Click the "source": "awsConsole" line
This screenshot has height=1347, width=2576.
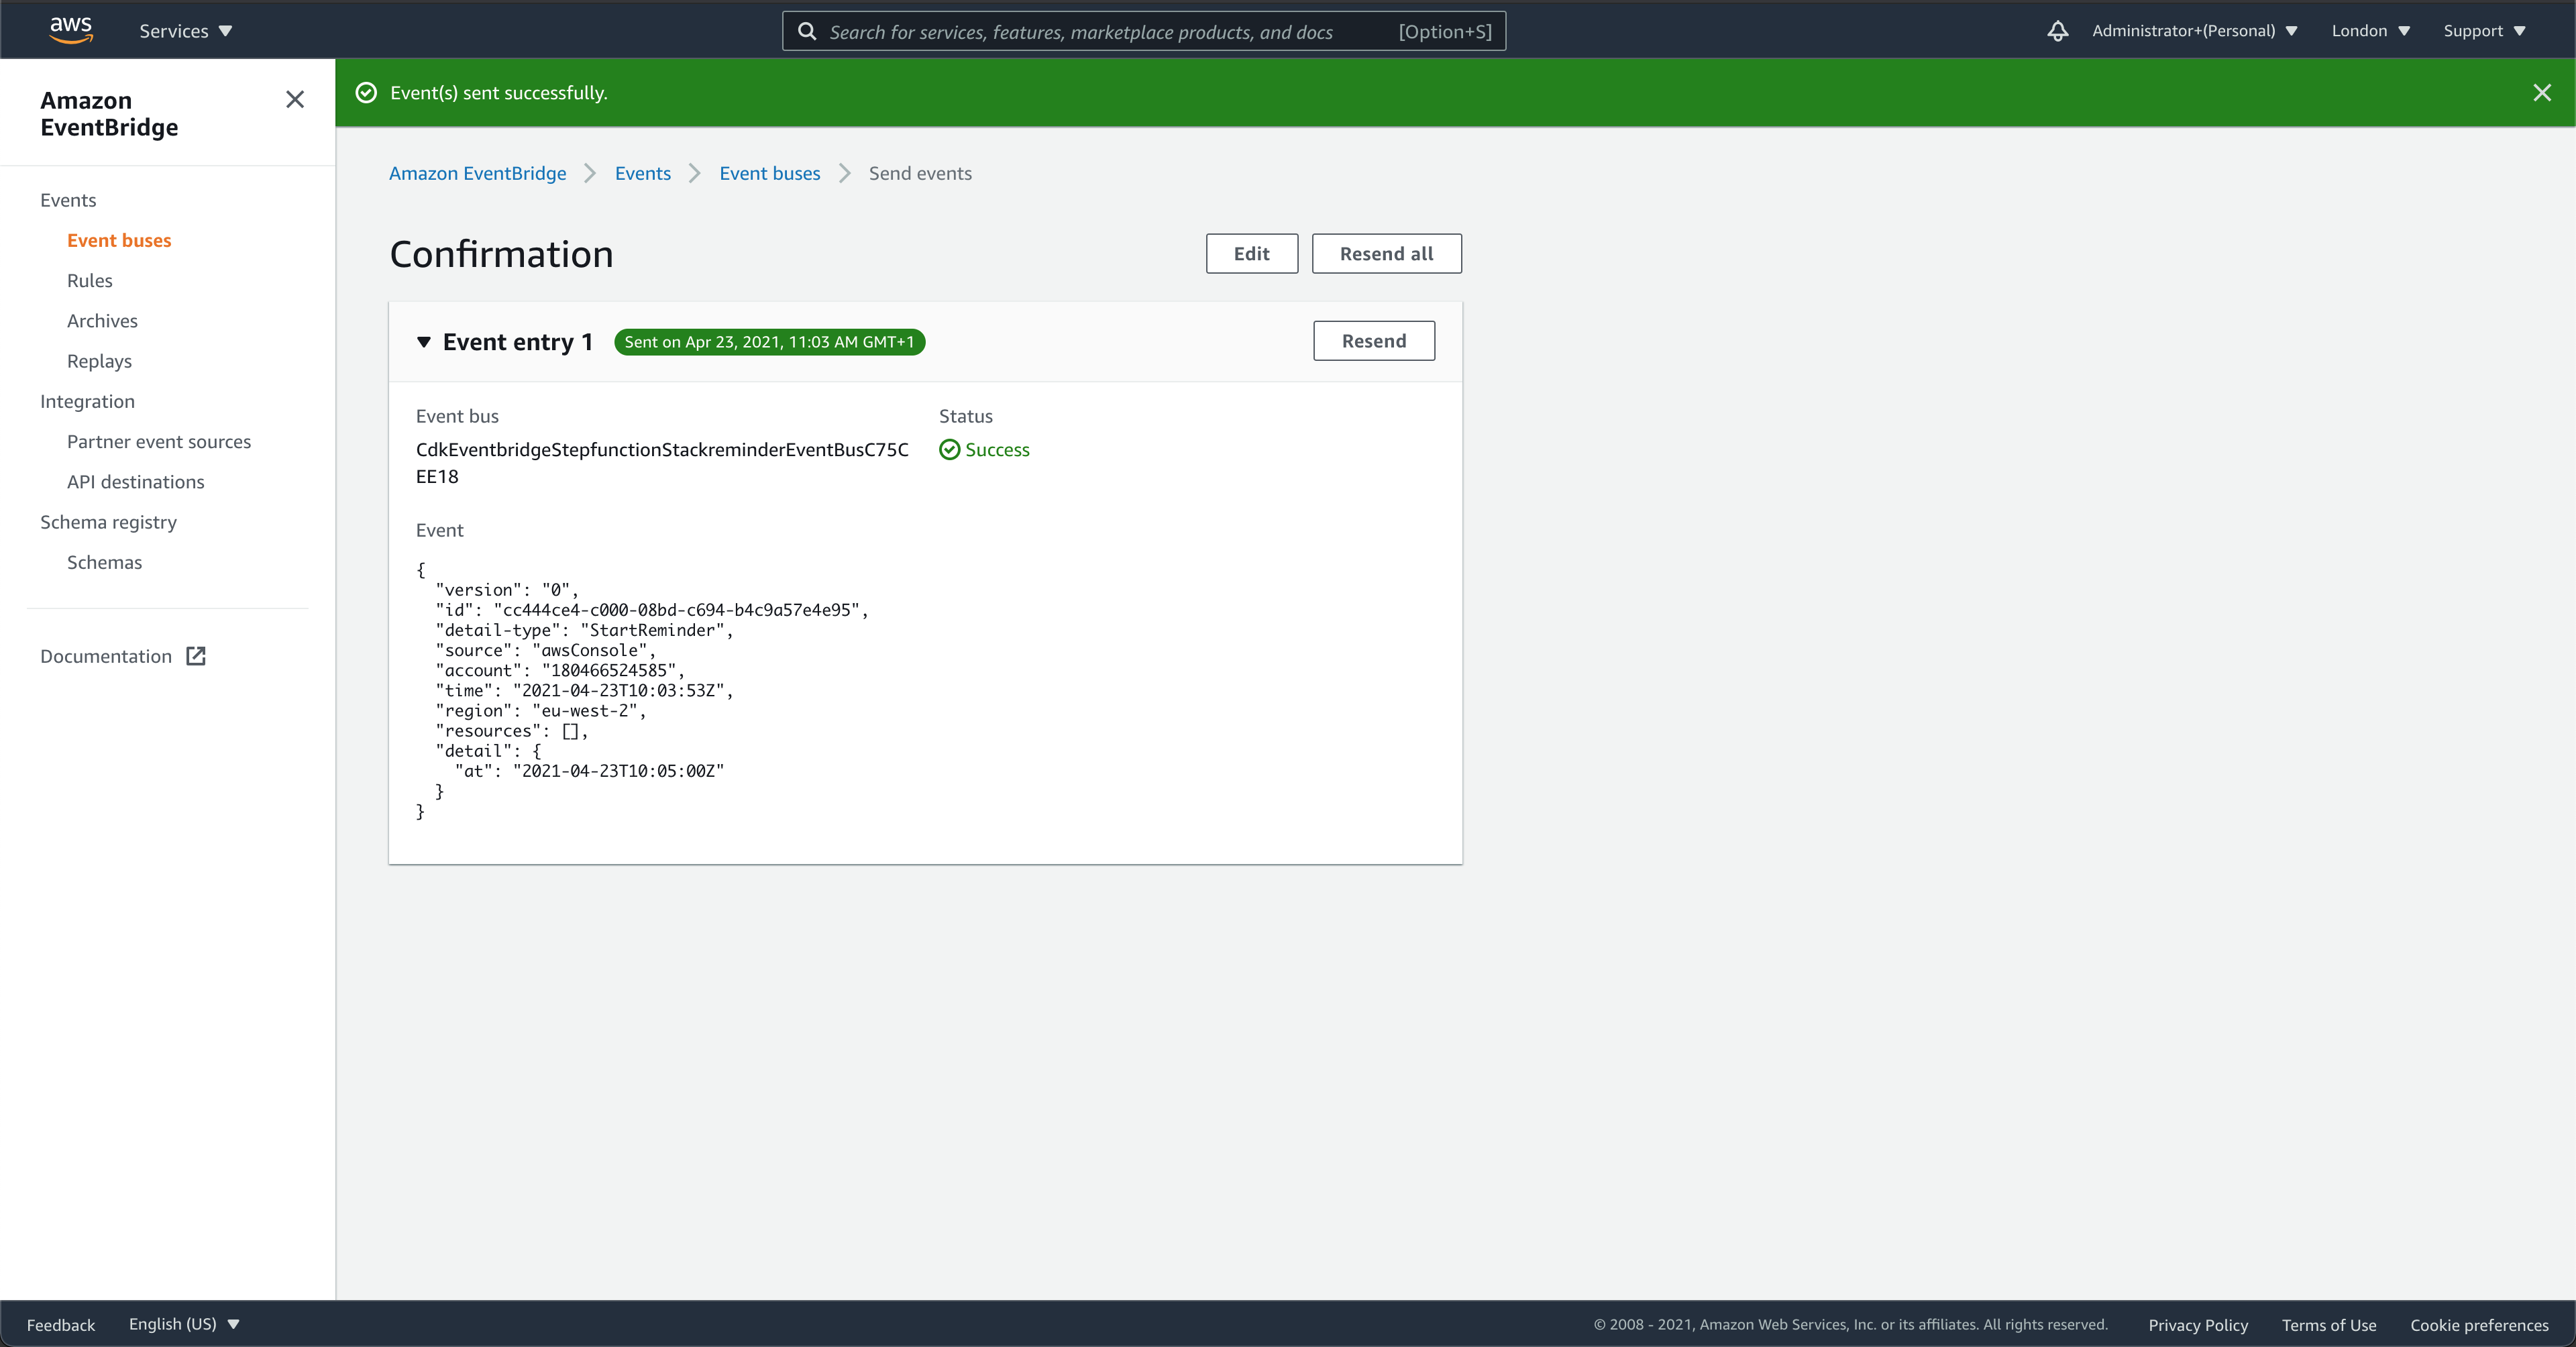point(545,650)
